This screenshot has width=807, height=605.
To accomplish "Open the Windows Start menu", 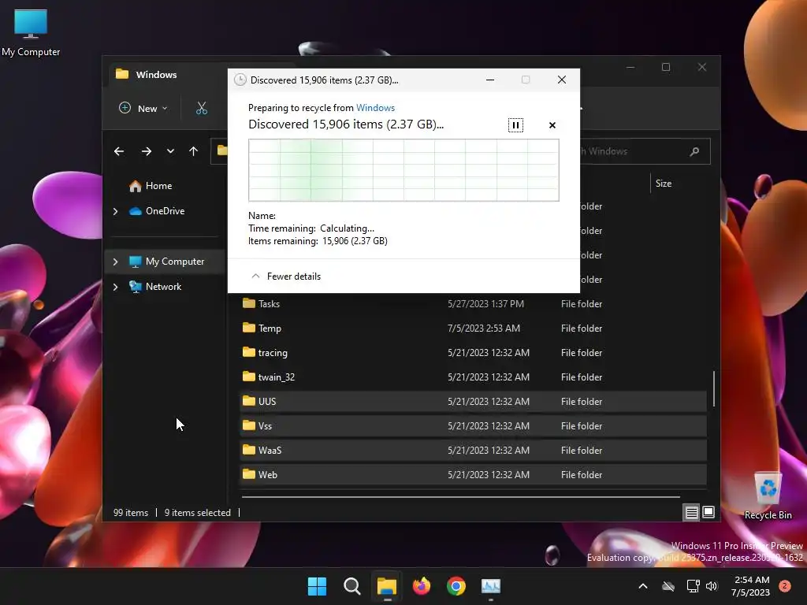I will pos(317,586).
